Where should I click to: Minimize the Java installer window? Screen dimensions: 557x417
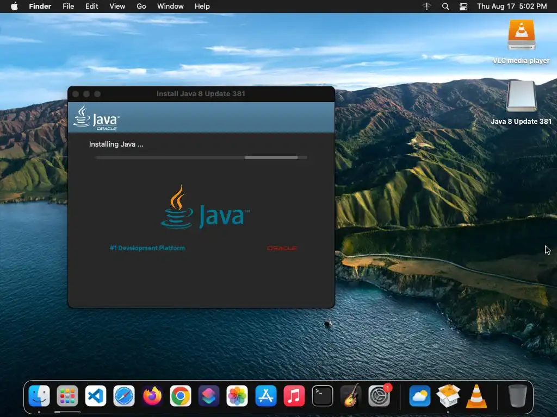click(x=86, y=94)
